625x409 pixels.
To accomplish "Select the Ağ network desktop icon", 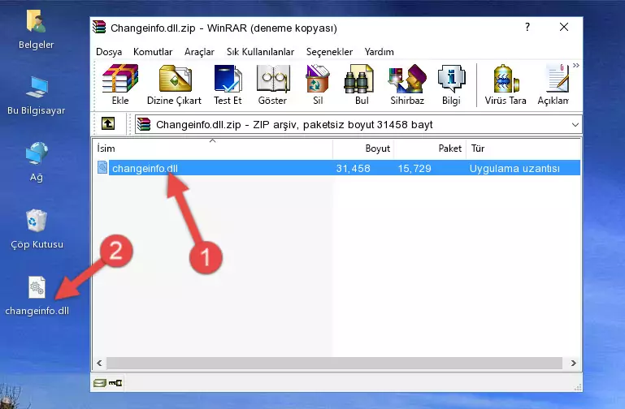I will point(37,162).
